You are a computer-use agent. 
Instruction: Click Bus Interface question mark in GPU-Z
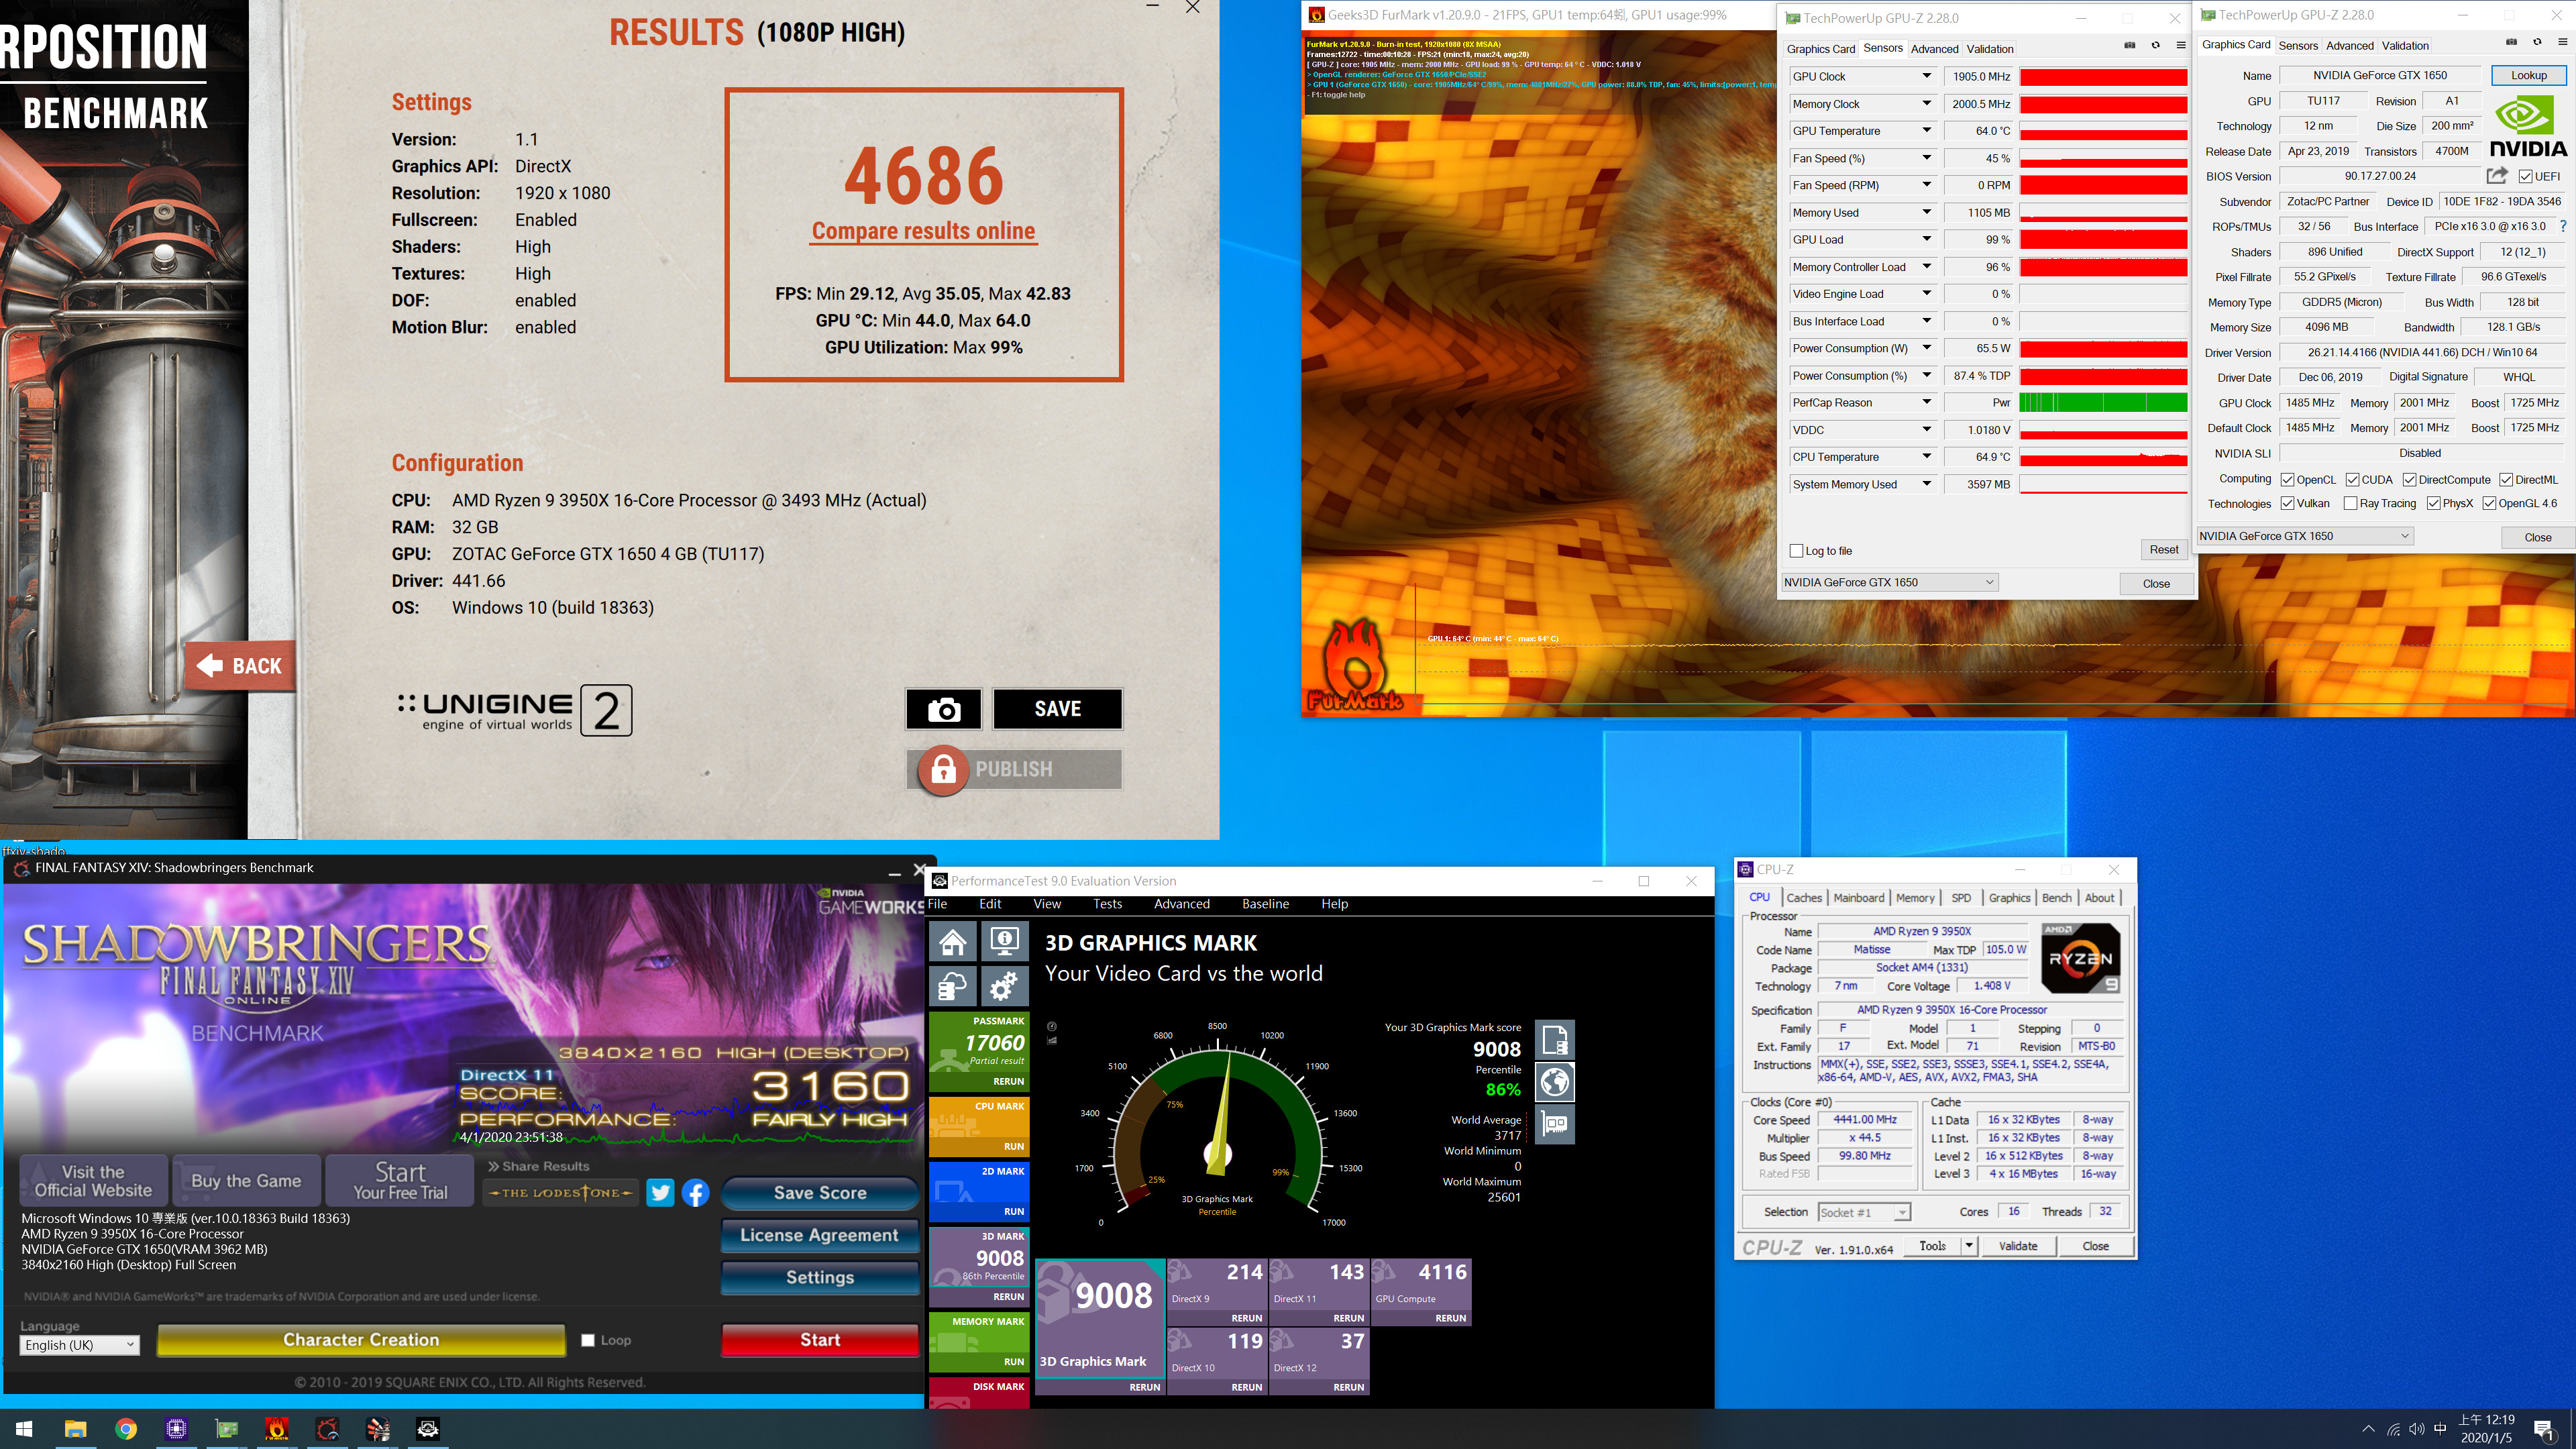click(x=2563, y=227)
